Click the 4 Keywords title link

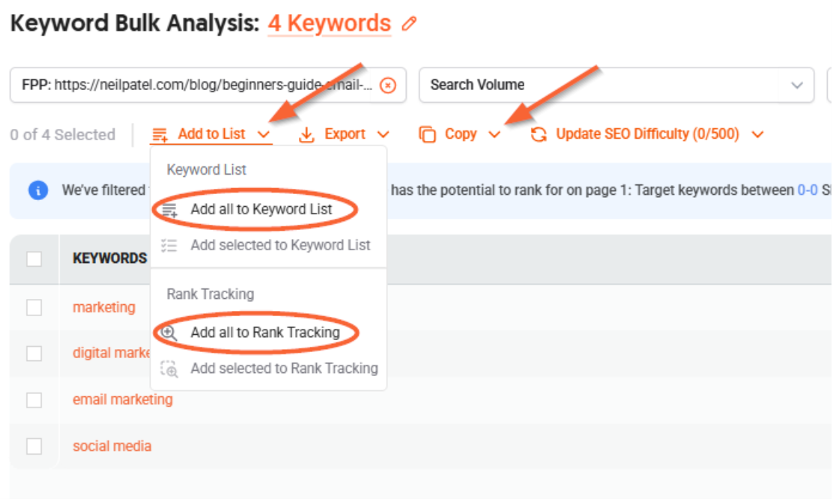pyautogui.click(x=330, y=24)
